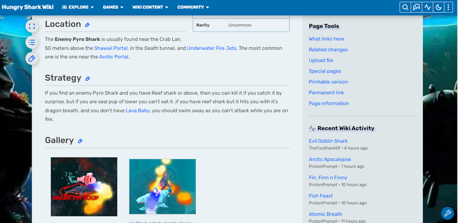Click the expand fullscreen icon on left rail
458x223 pixels.
(32, 26)
